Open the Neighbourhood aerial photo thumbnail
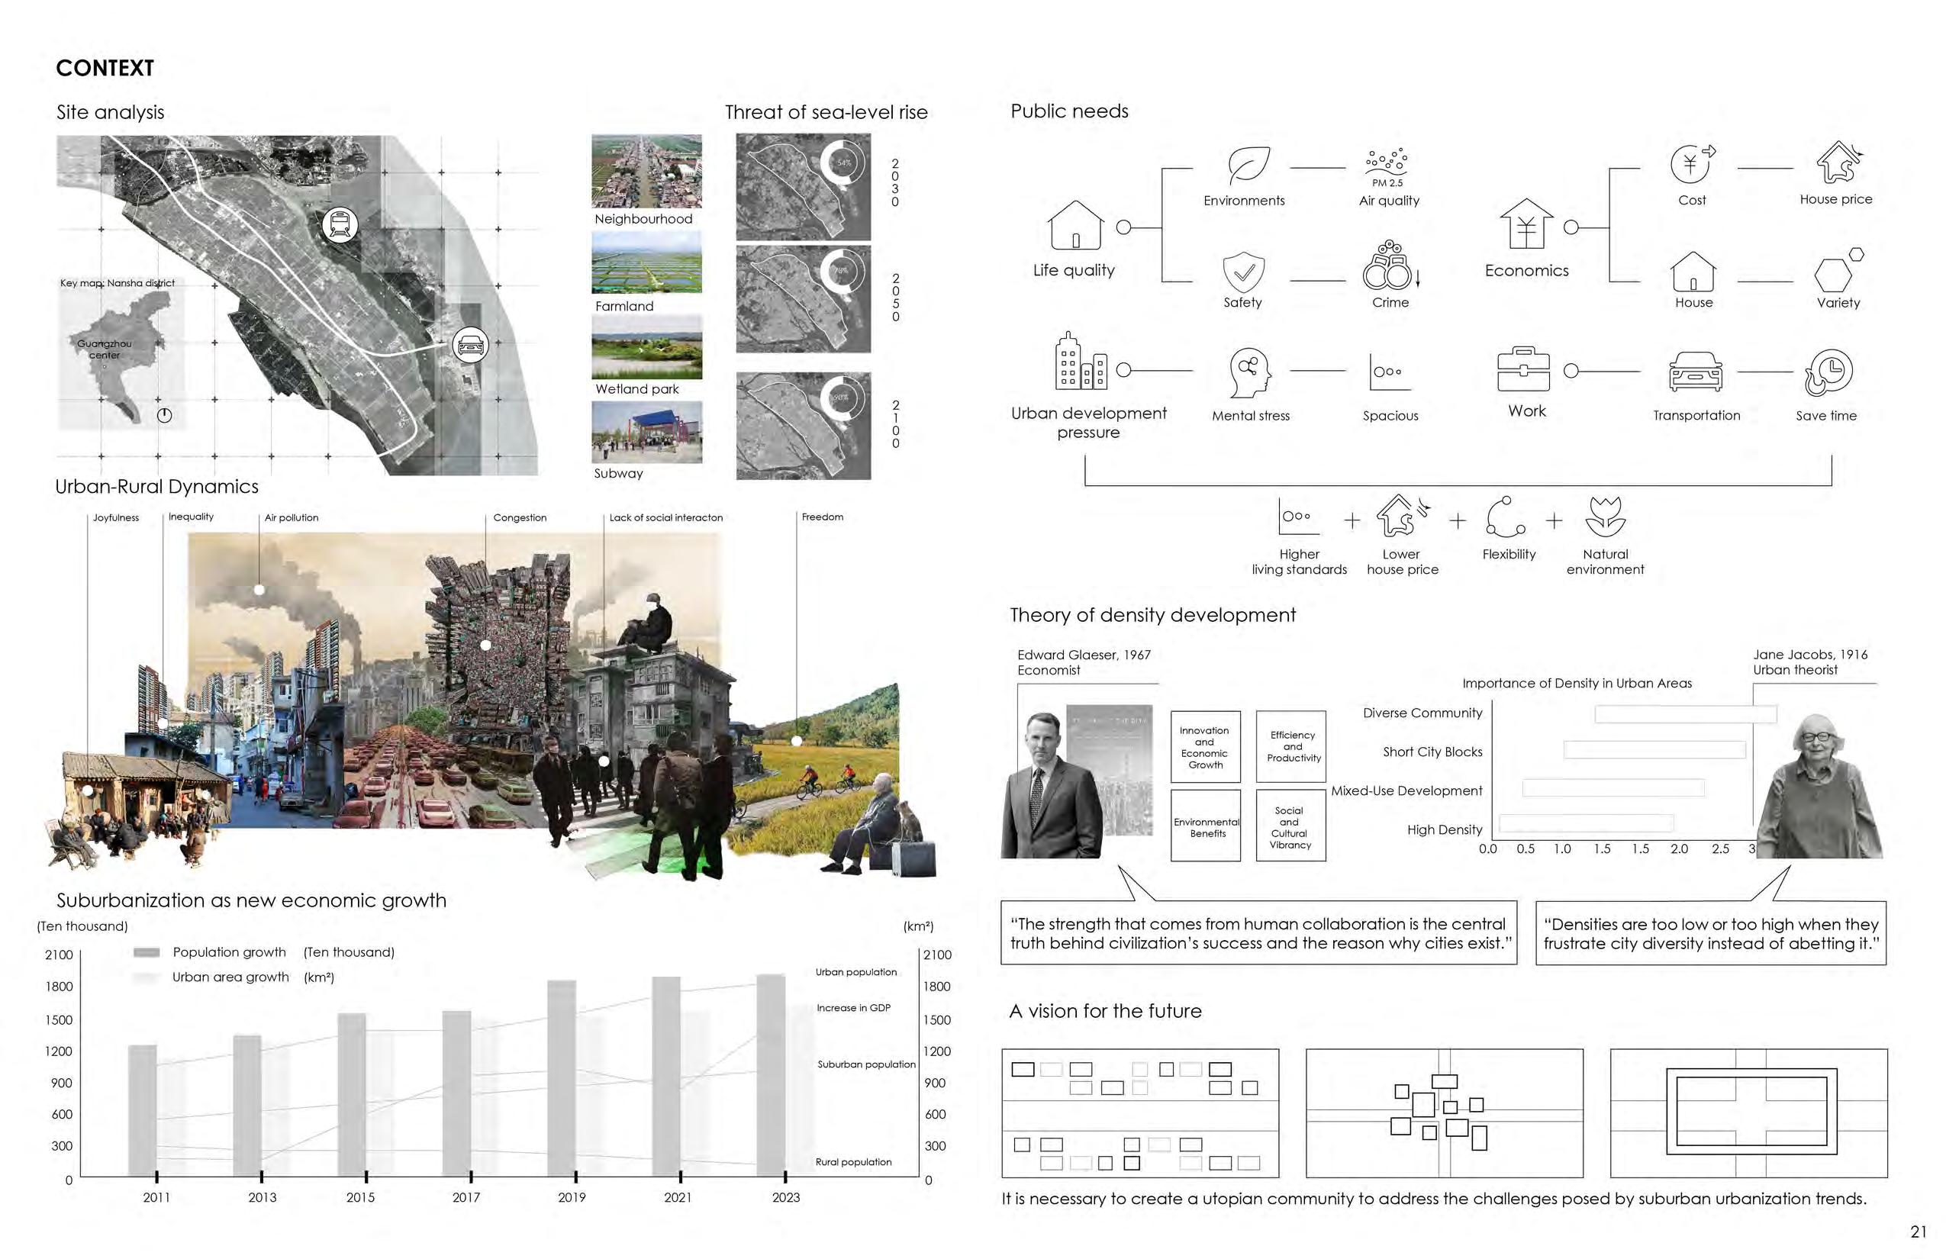Image resolution: width=1946 pixels, height=1259 pixels. (x=646, y=172)
